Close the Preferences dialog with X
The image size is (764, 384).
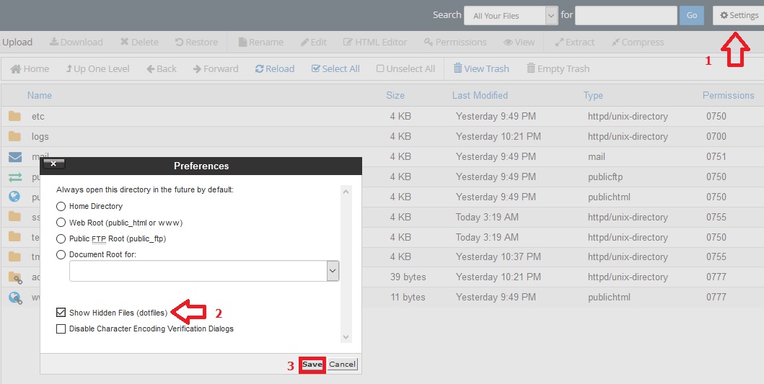(53, 164)
